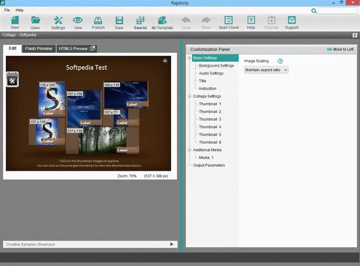360x266 pixels.
Task: Toggle the sound speaker icon in preview
Action: [x=165, y=61]
